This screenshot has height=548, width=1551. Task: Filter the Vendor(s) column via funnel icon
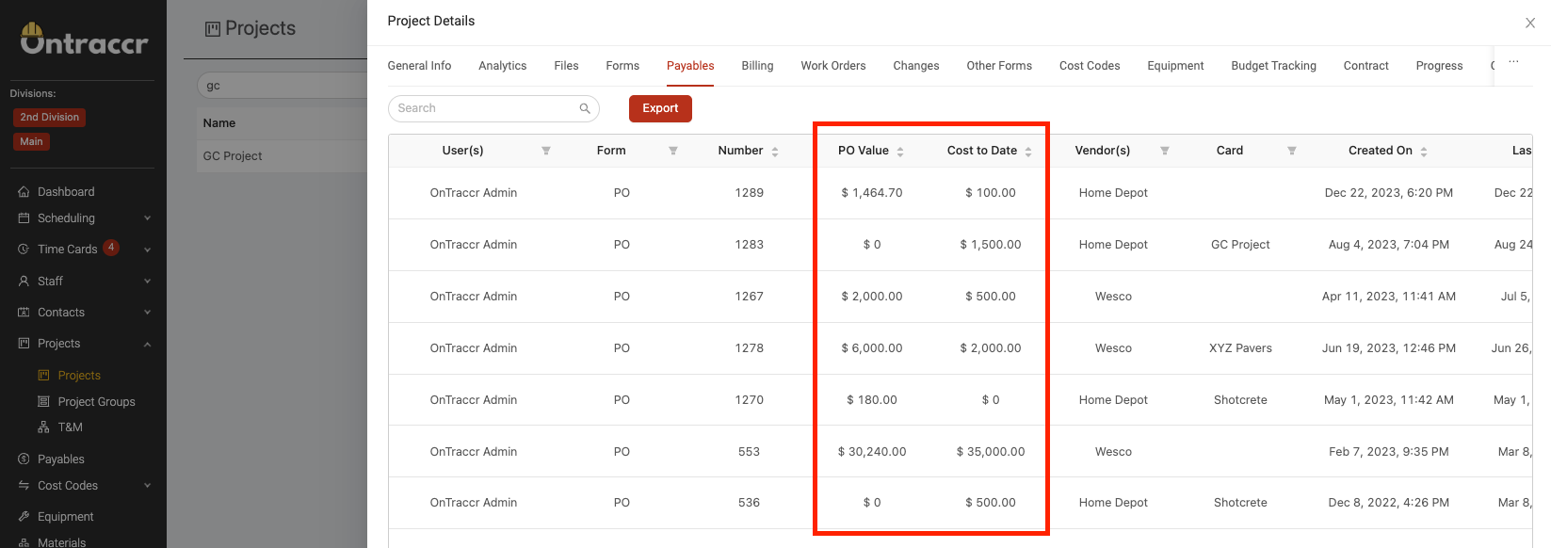[x=1165, y=151]
